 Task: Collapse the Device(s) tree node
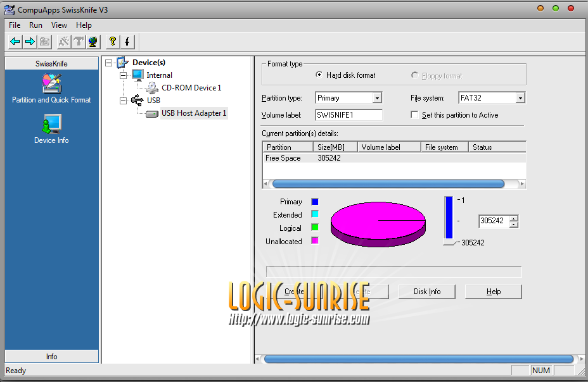click(109, 63)
